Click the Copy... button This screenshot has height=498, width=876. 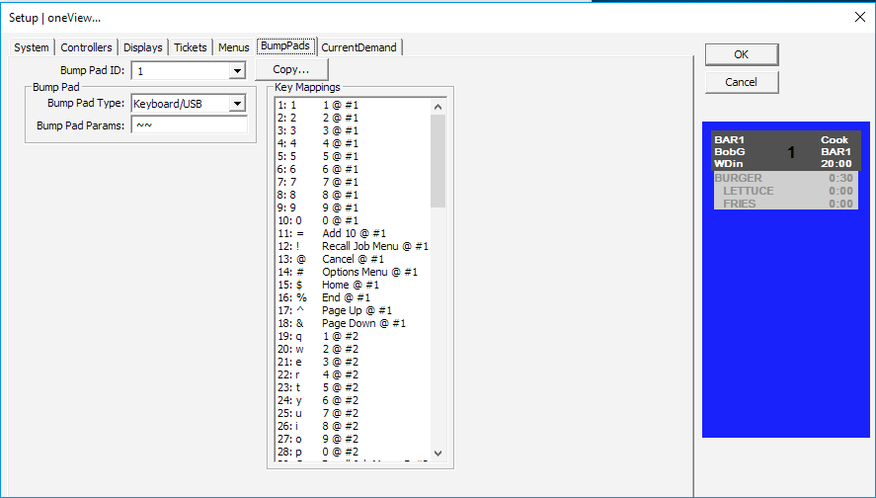click(x=291, y=69)
